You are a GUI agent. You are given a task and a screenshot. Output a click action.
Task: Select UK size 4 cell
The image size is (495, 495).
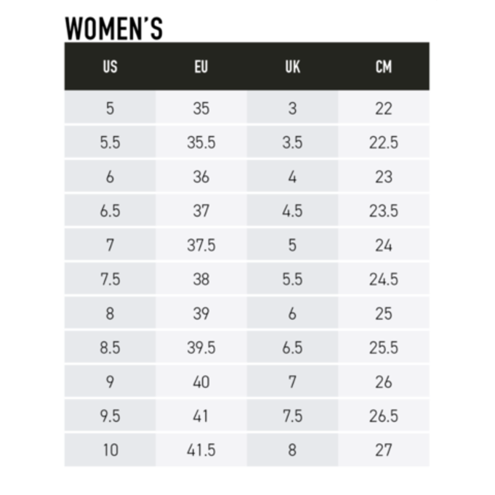[x=292, y=176]
